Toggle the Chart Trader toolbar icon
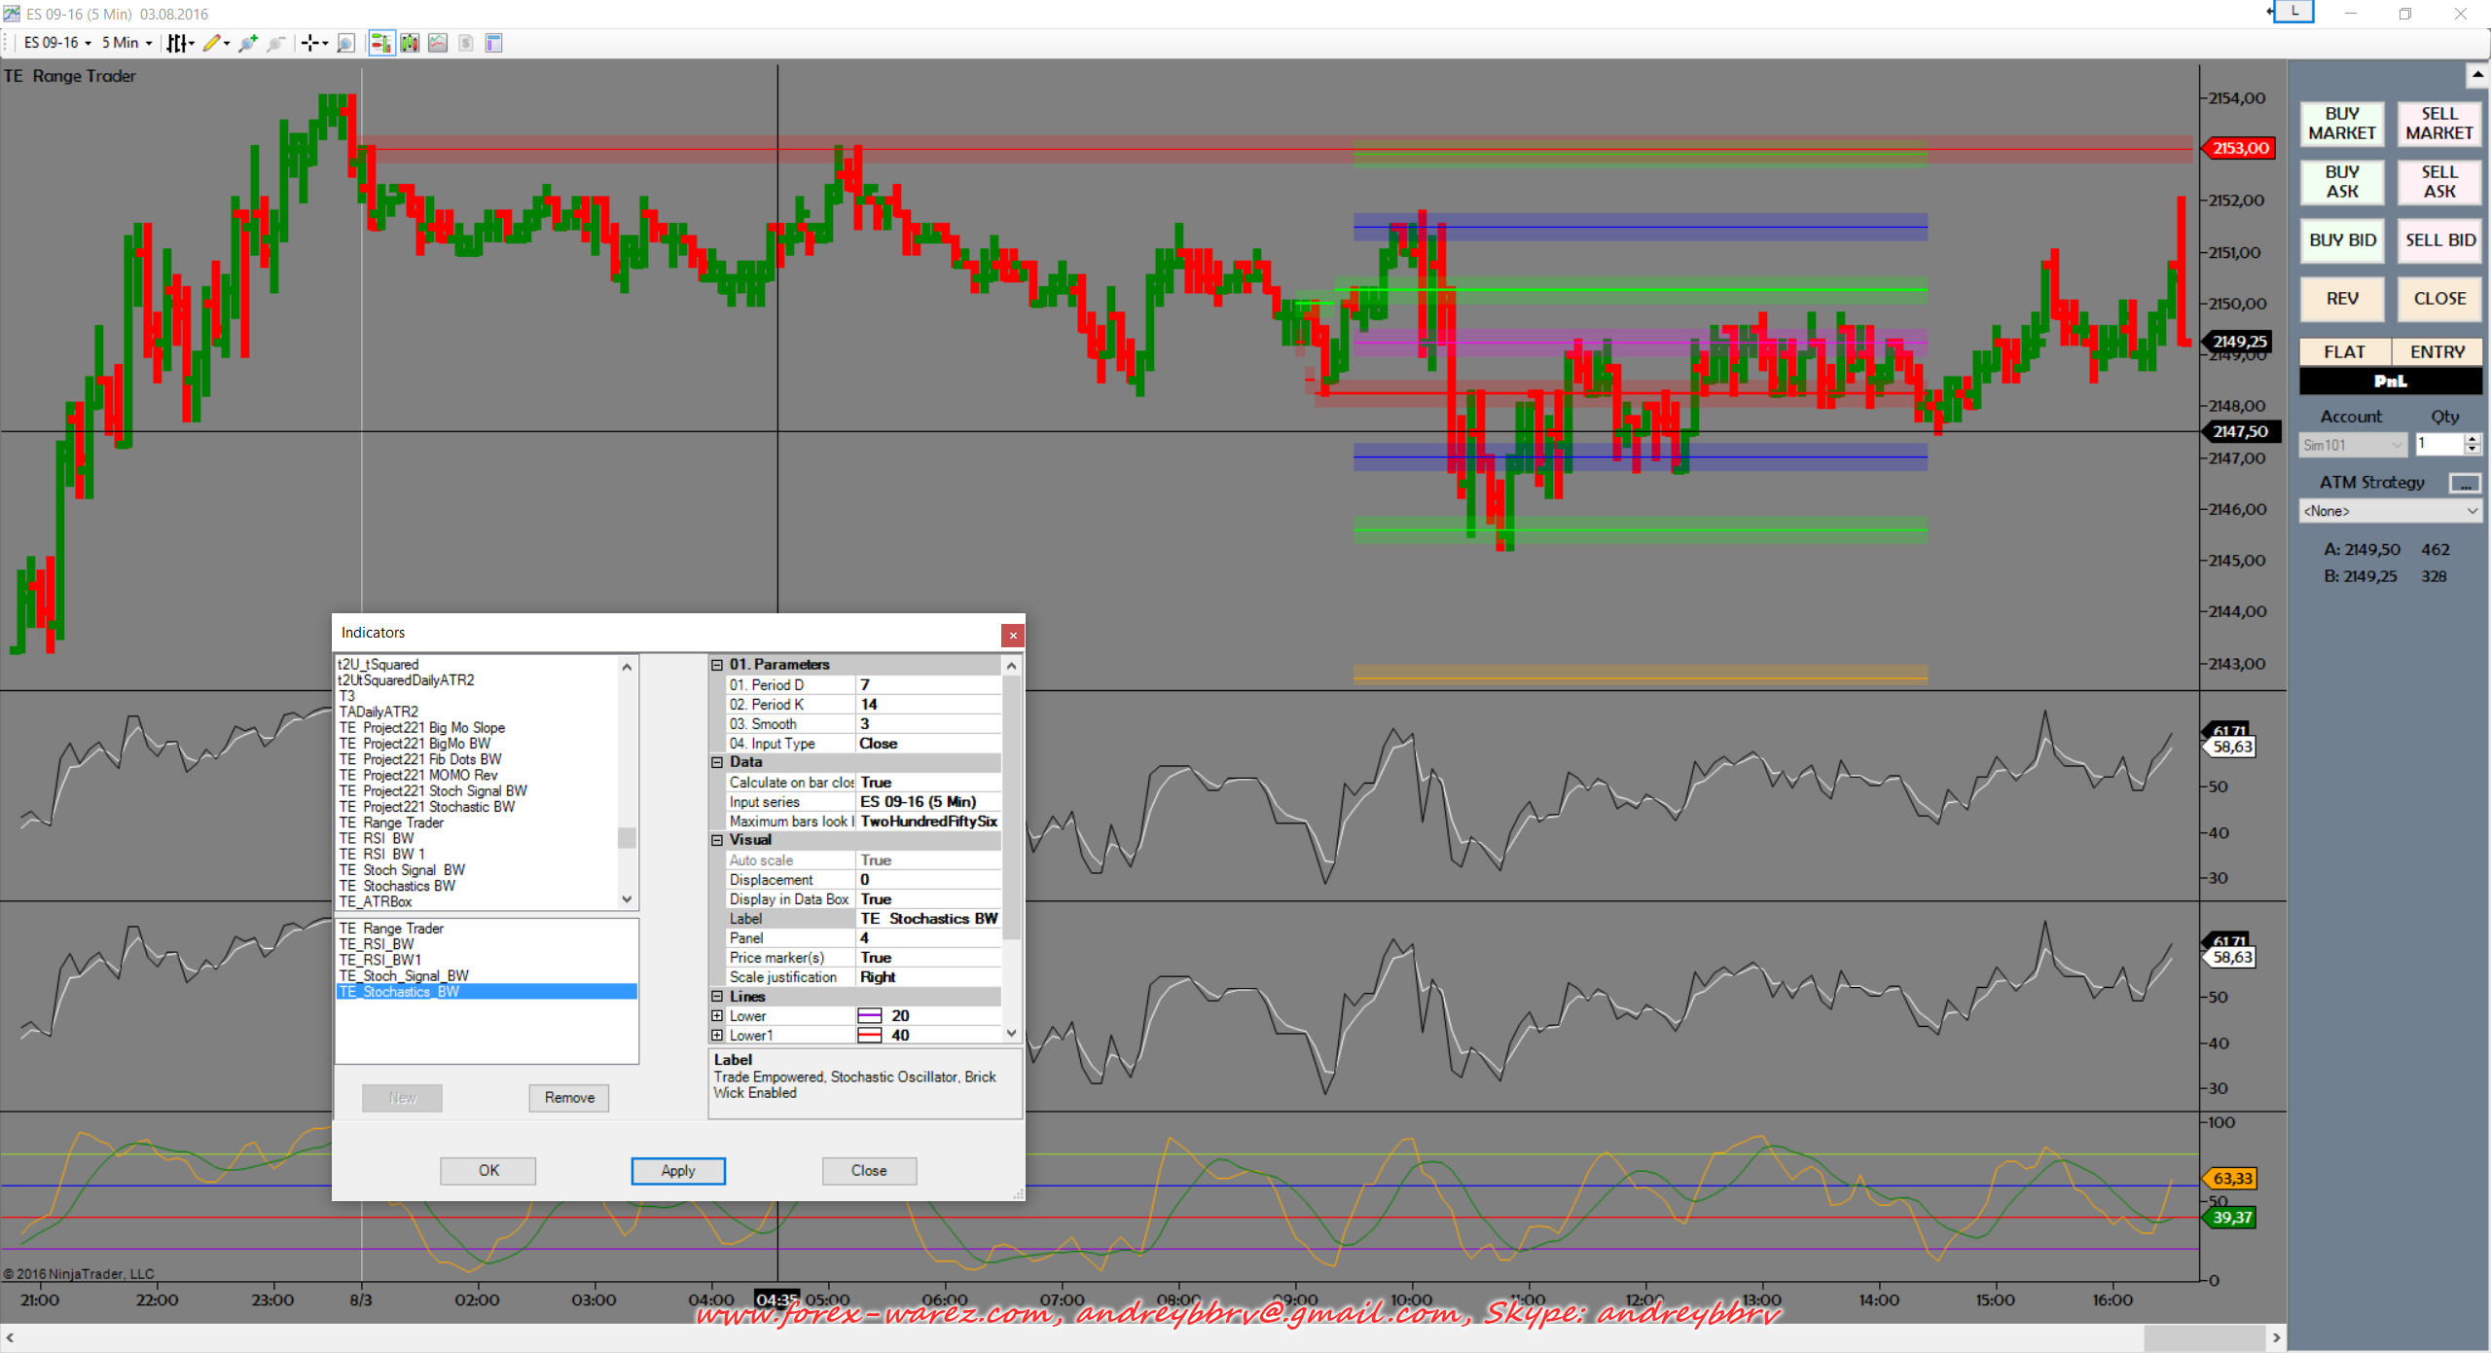This screenshot has height=1353, width=2491. 380,43
